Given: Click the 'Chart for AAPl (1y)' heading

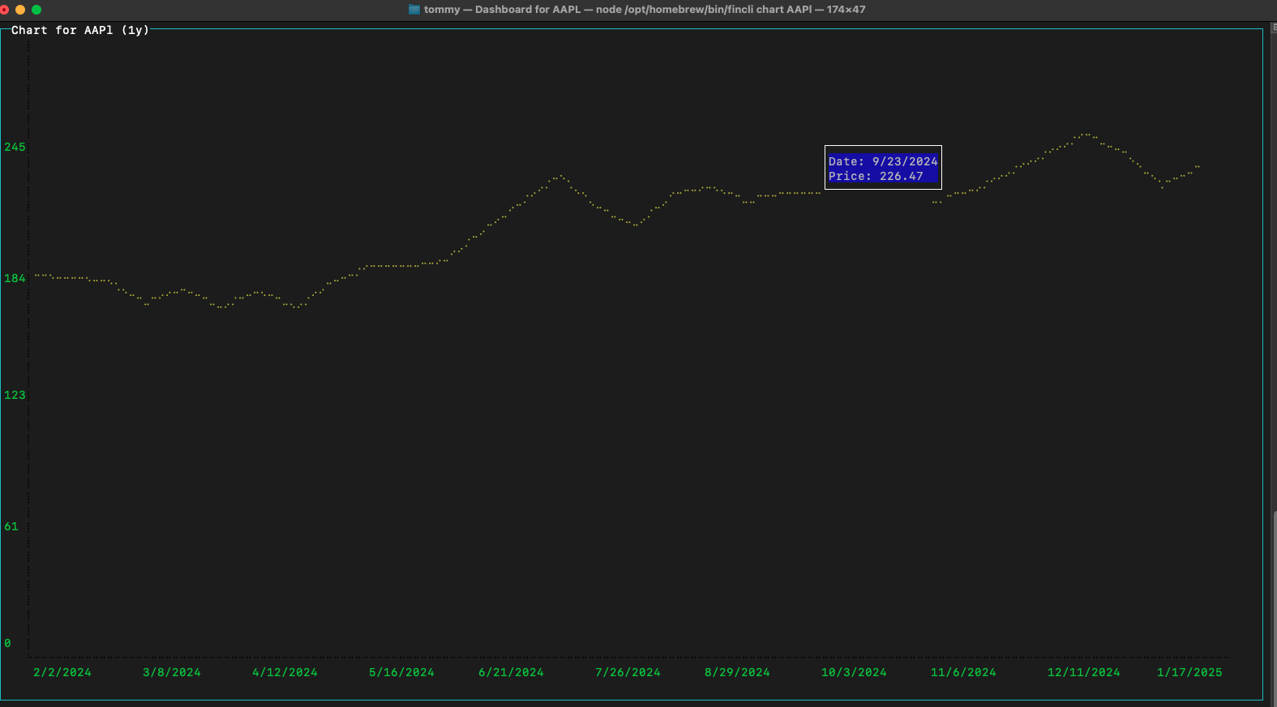Looking at the screenshot, I should point(80,30).
